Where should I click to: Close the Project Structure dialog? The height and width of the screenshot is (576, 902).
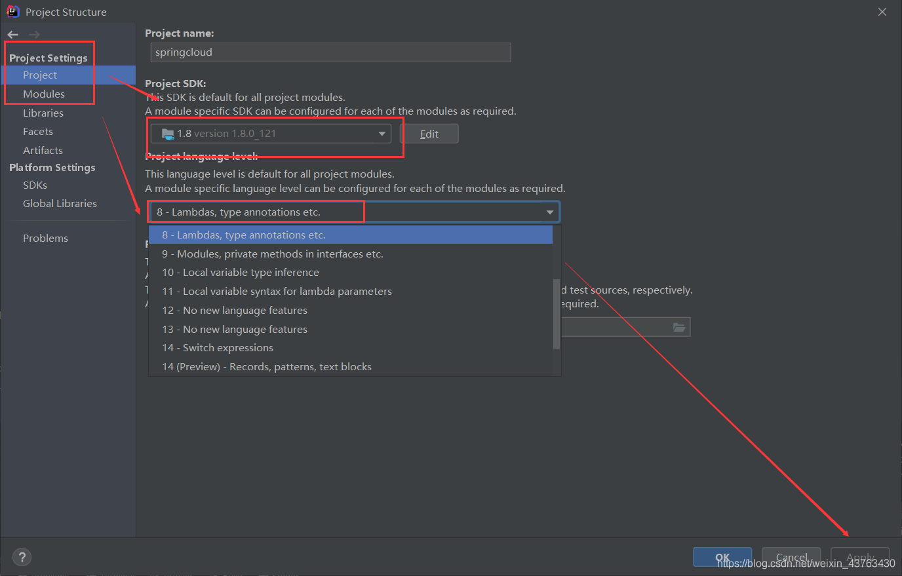click(882, 12)
